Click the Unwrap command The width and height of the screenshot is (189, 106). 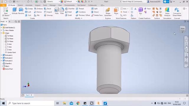(x=48, y=15)
